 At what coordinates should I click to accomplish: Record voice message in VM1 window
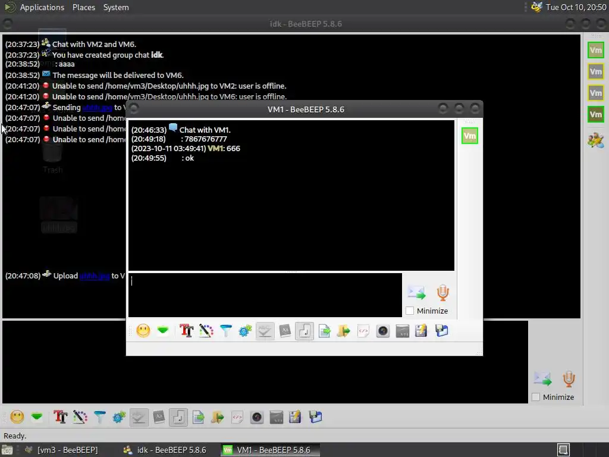pyautogui.click(x=442, y=293)
